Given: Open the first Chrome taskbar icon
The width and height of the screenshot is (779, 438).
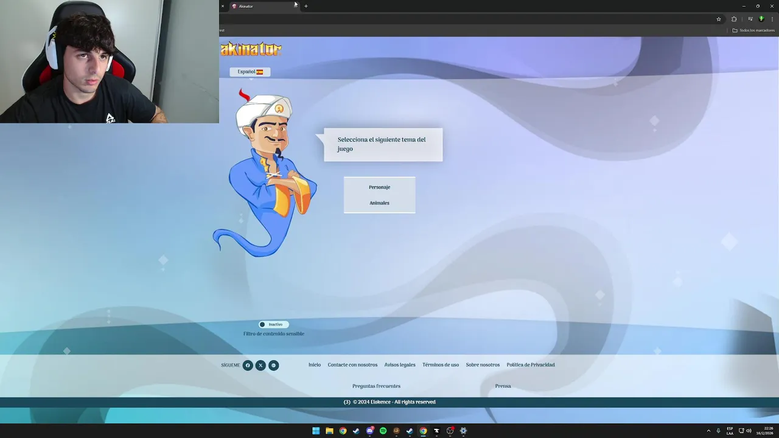Looking at the screenshot, I should [343, 431].
